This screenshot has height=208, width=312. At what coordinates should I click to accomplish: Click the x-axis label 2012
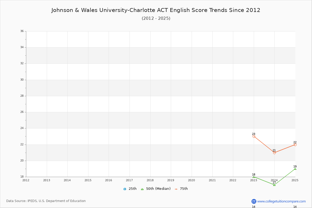click(x=26, y=180)
